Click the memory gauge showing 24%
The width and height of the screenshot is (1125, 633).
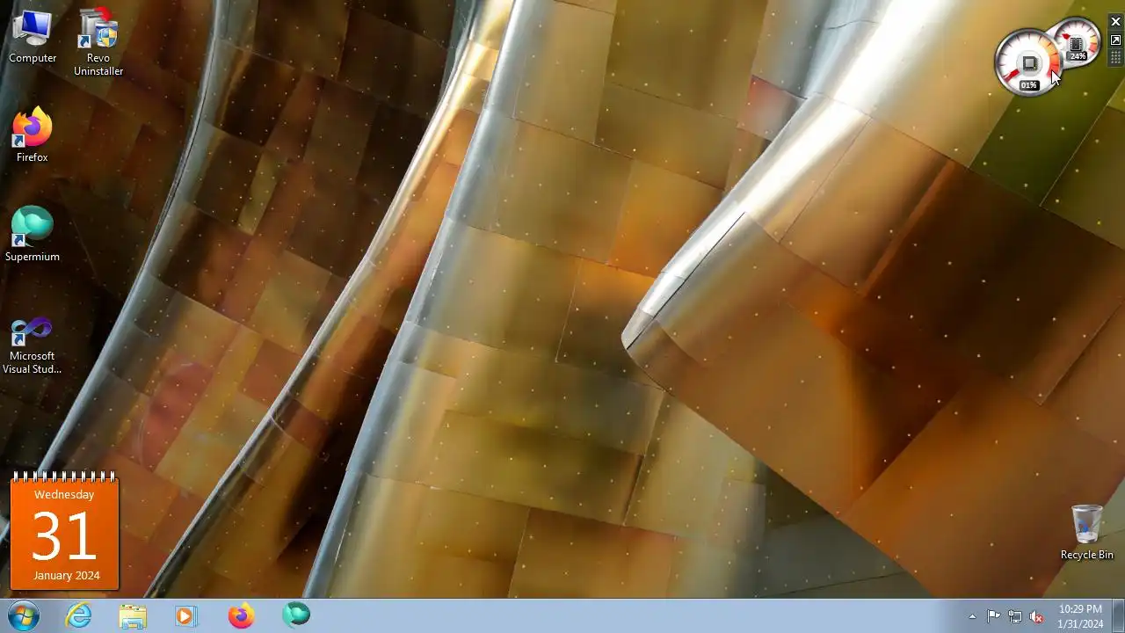click(x=1077, y=44)
